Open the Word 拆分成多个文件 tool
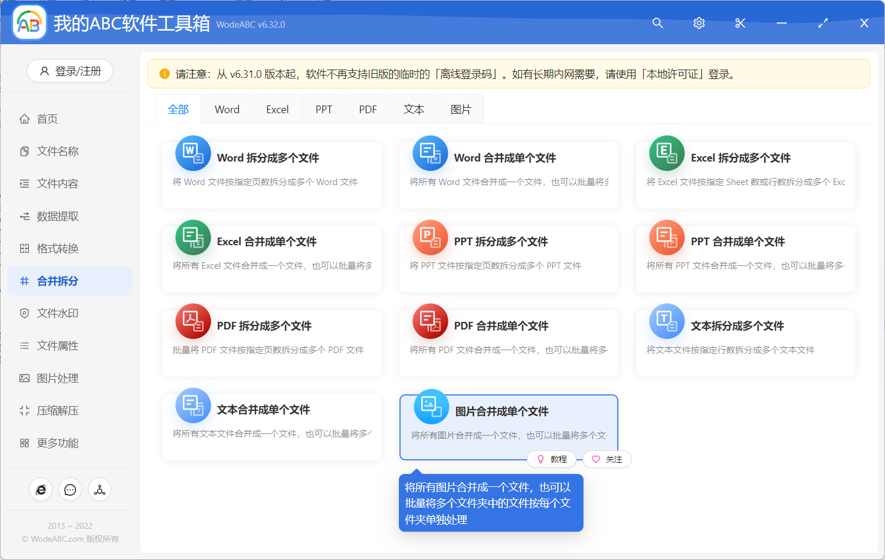The width and height of the screenshot is (885, 560). coord(271,157)
